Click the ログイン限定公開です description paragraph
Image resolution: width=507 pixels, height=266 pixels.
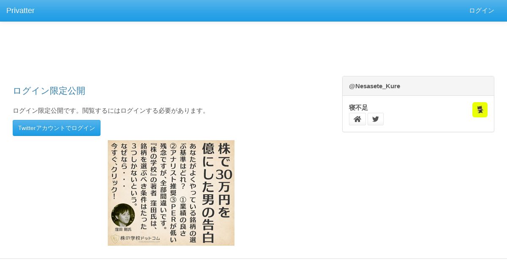[111, 111]
